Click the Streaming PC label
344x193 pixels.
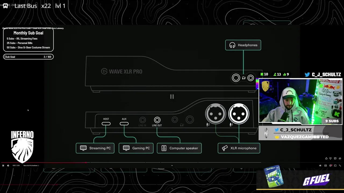coord(95,148)
